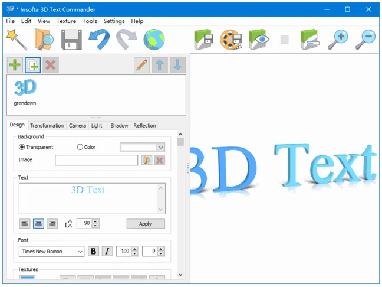The width and height of the screenshot is (382, 287).
Task: Open the Texture menu
Action: pyautogui.click(x=66, y=21)
